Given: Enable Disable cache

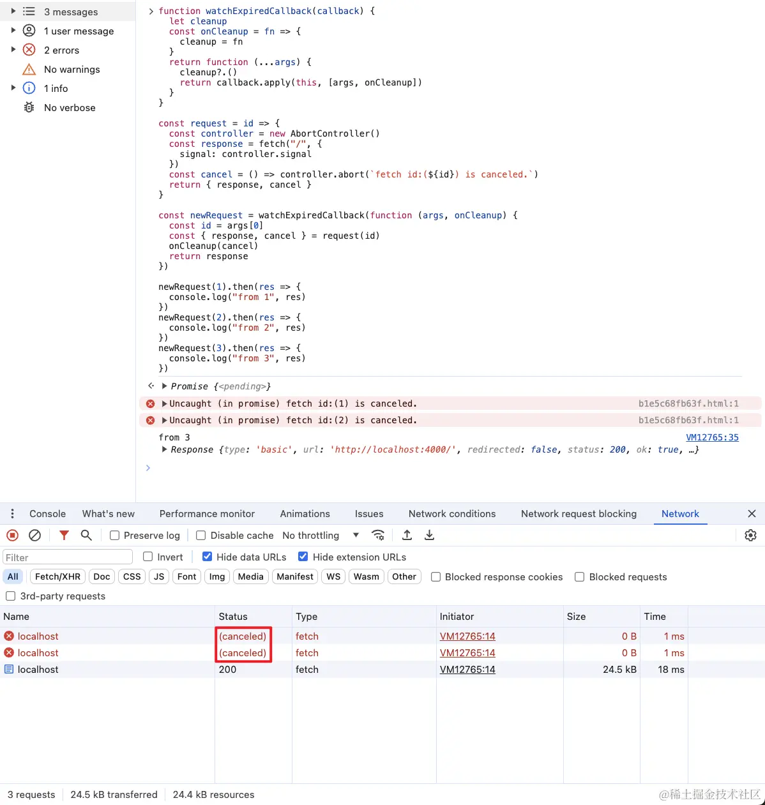Looking at the screenshot, I should (201, 535).
